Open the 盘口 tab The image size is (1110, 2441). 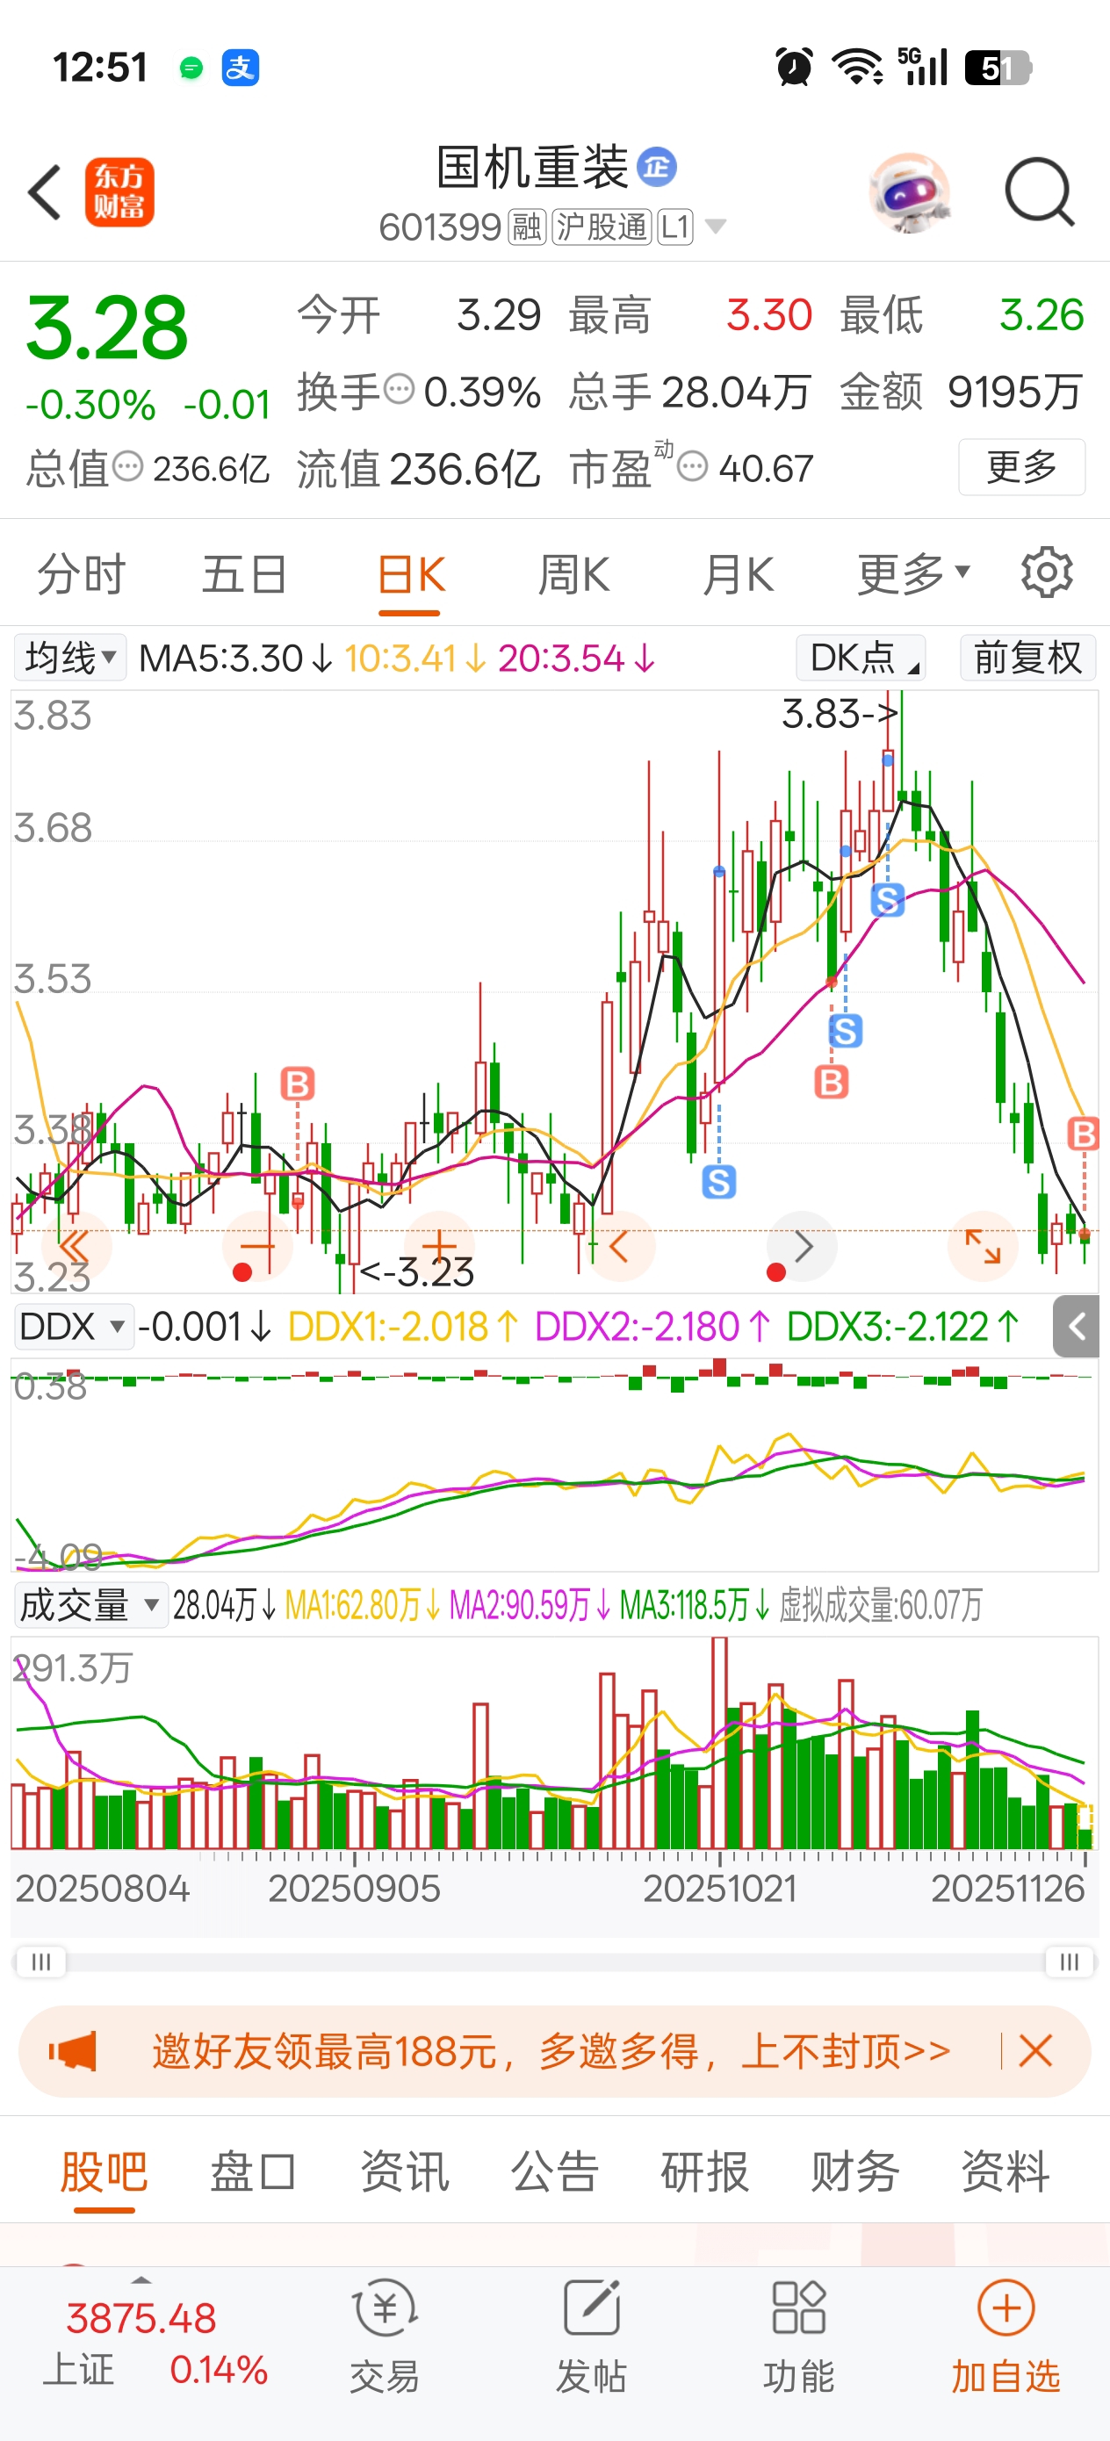253,2171
